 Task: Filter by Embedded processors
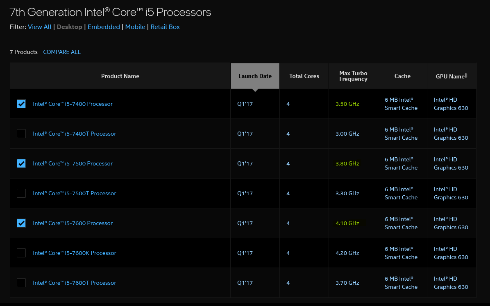pos(104,27)
